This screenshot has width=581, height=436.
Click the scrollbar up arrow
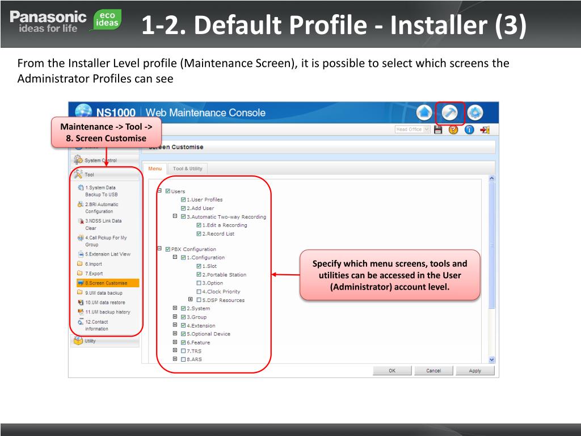(492, 178)
